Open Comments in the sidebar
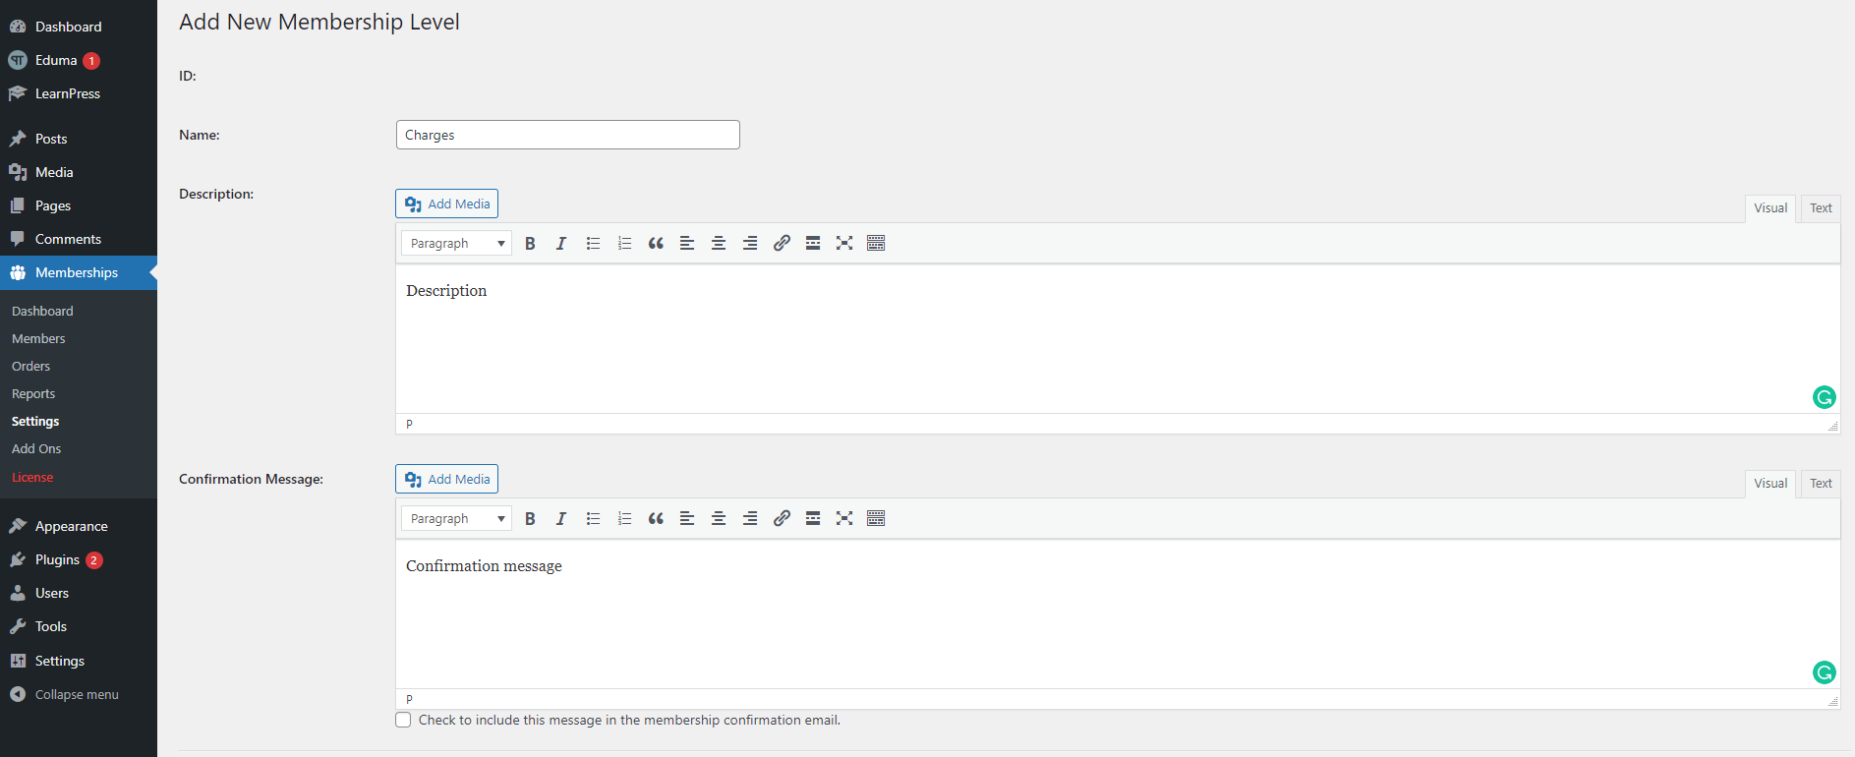1855x757 pixels. pyautogui.click(x=79, y=239)
